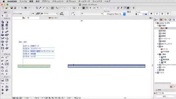This screenshot has height=99, width=176.
Task: Select パース in the navigator tree
Action: [x=165, y=49]
